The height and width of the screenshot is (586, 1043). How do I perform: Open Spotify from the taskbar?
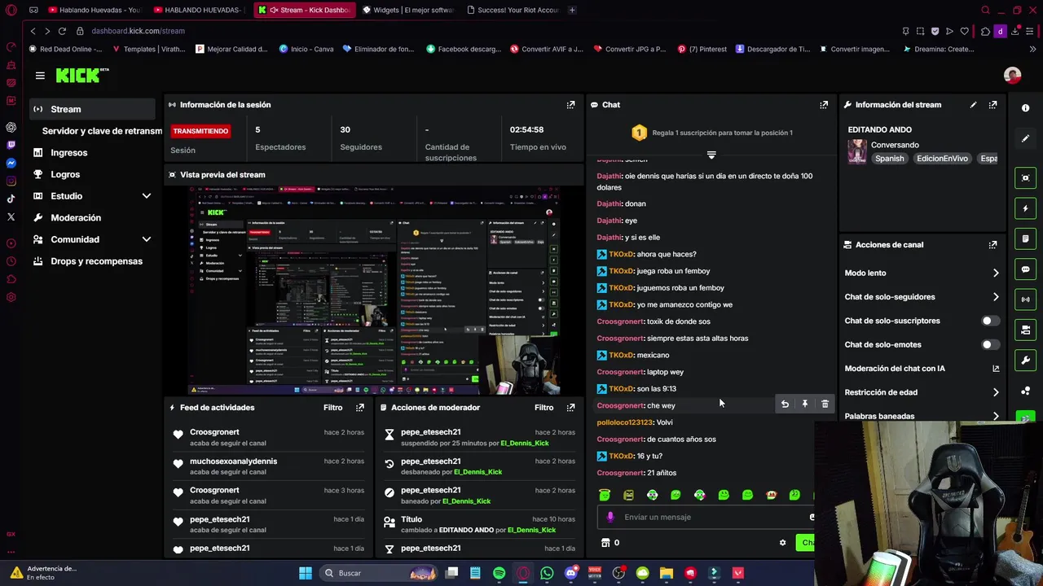point(499,573)
